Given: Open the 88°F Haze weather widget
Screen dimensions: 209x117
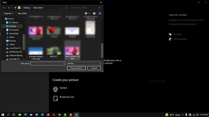Looking at the screenshot, I should coord(173,115).
